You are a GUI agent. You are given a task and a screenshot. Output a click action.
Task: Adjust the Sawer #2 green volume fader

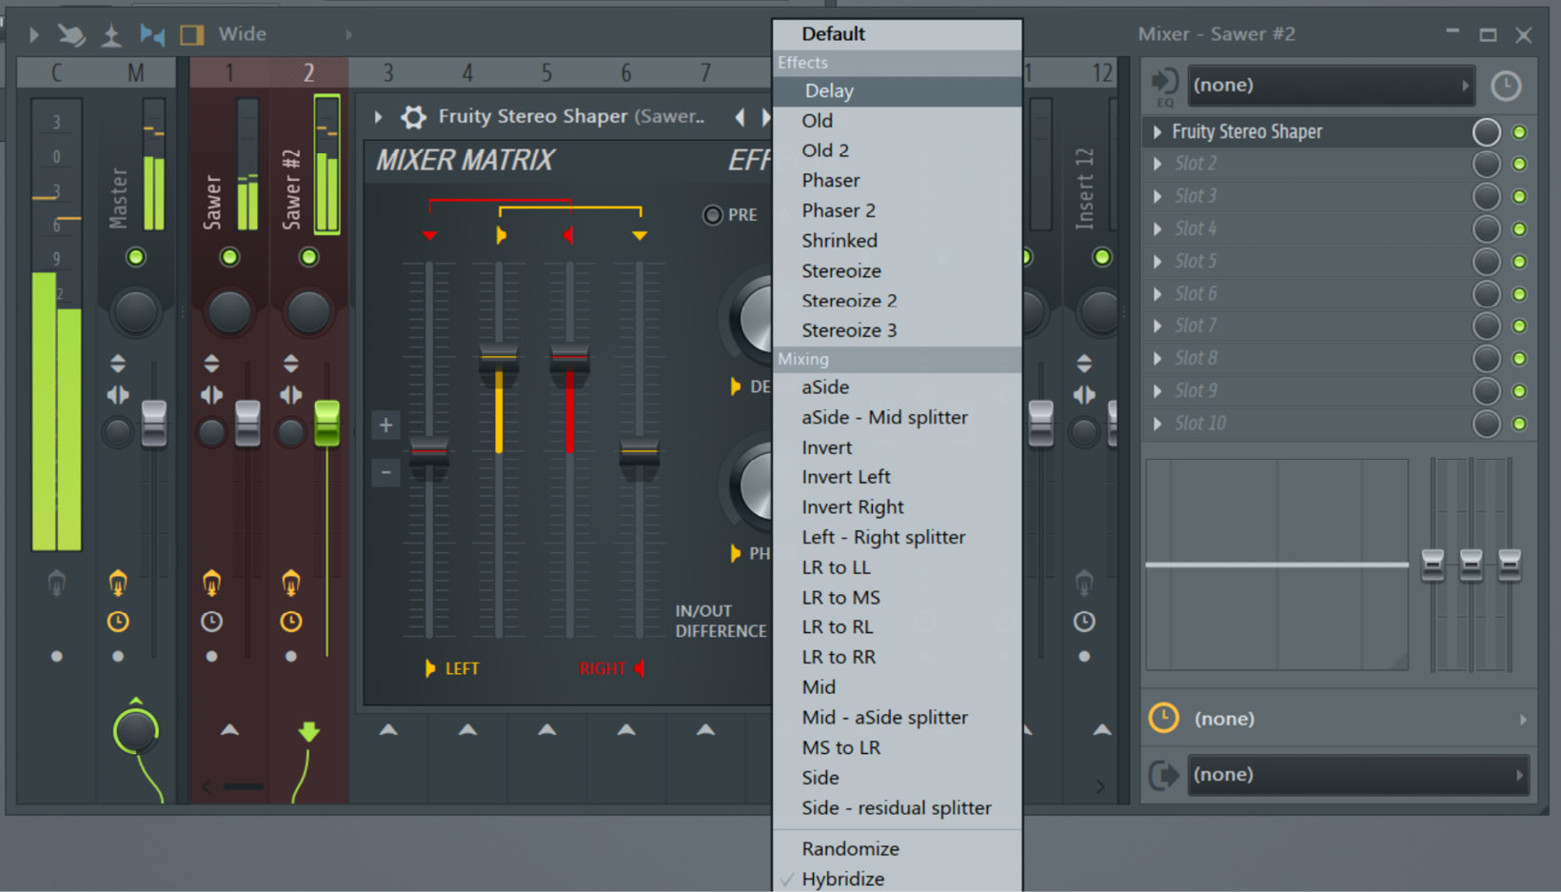326,424
